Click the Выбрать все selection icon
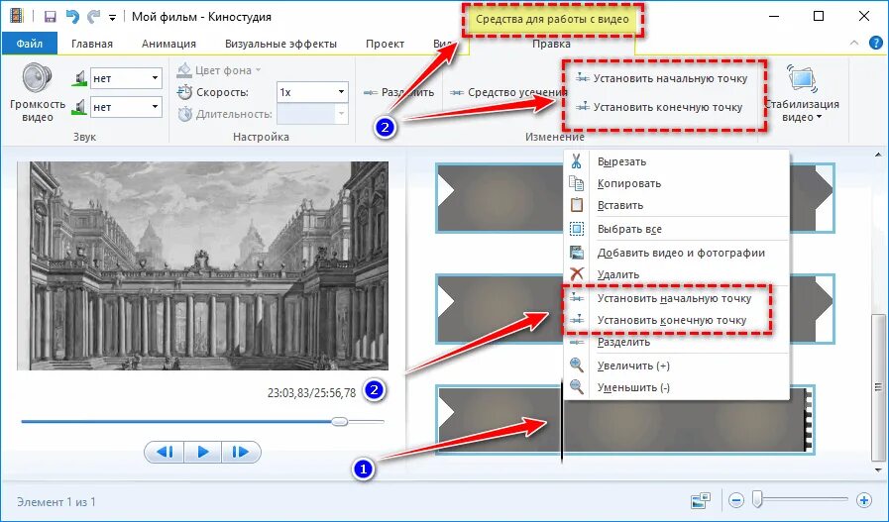 tap(577, 229)
